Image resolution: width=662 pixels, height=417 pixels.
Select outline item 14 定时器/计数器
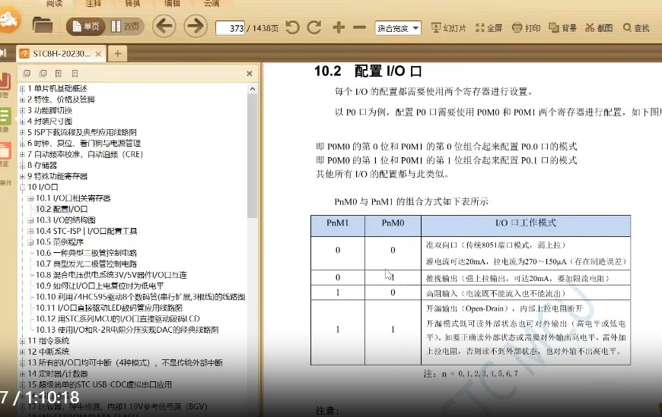click(57, 374)
